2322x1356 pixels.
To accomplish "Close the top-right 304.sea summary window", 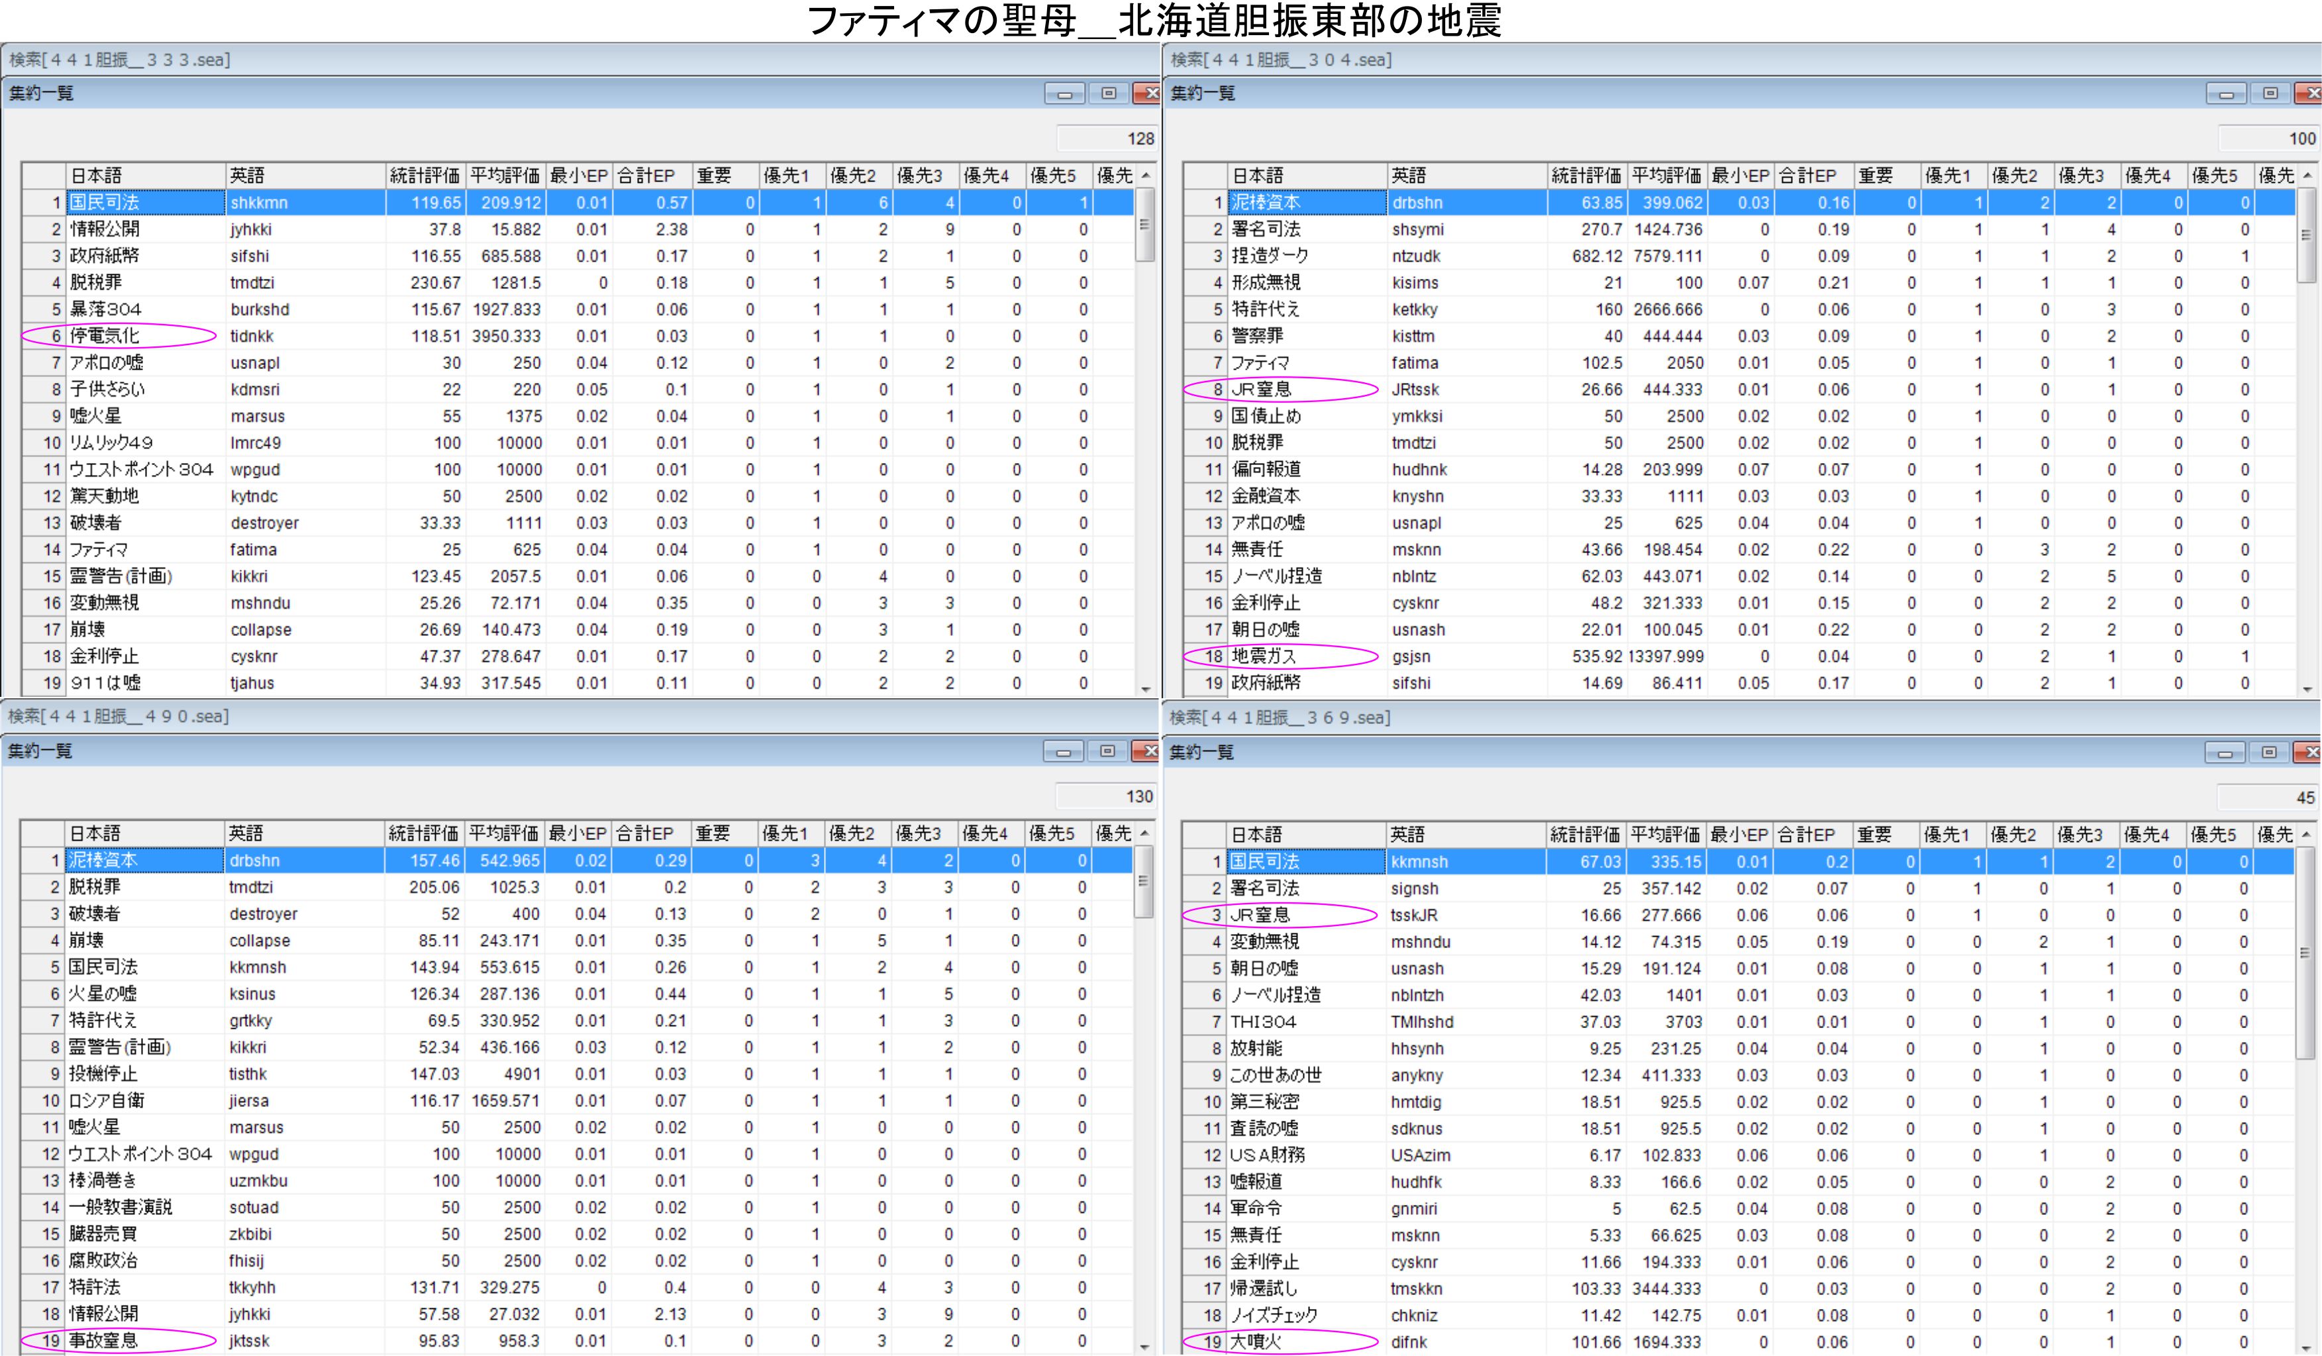I will point(2310,93).
